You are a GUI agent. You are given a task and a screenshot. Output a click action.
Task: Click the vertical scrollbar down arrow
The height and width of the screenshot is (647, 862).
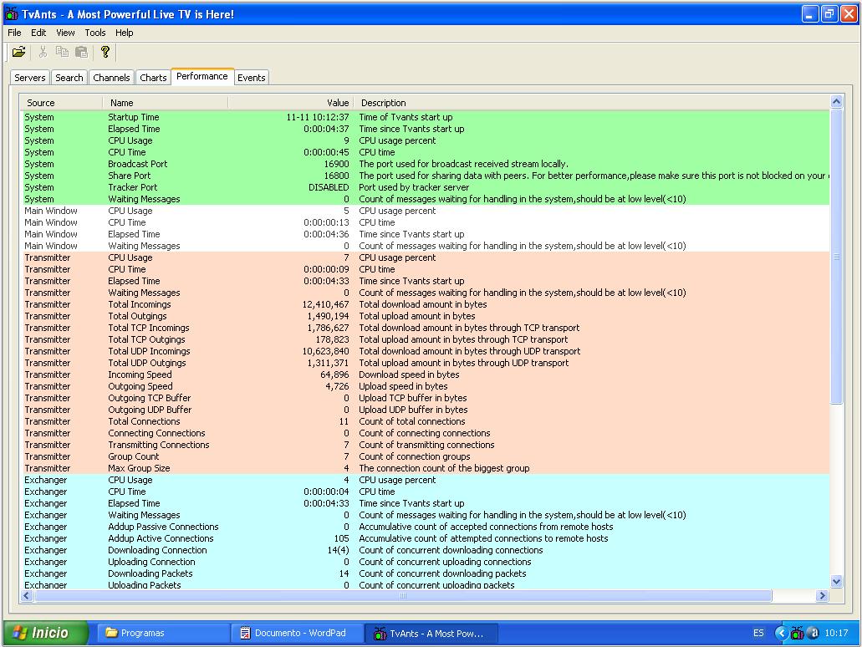(x=836, y=581)
